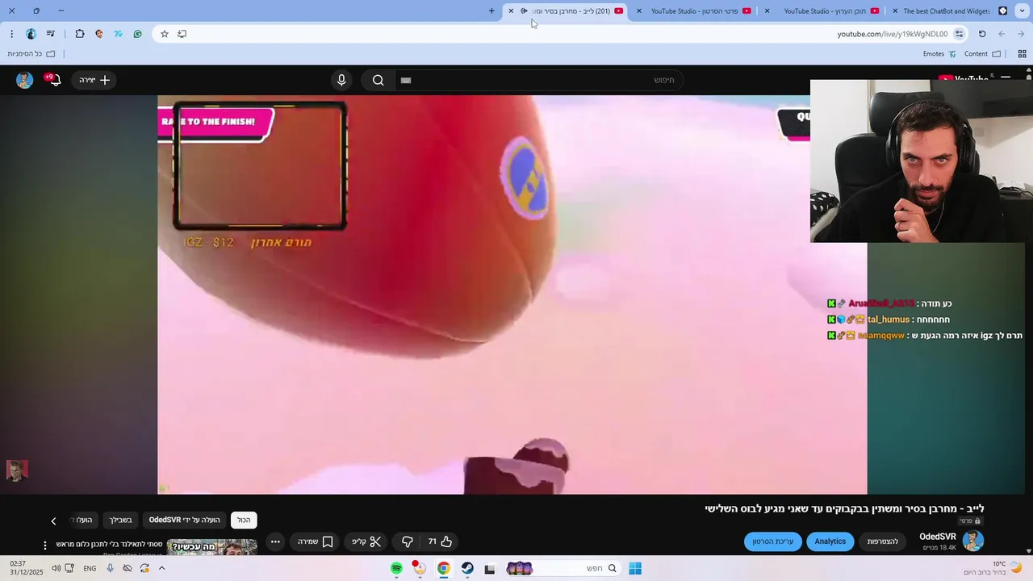Save the video to a playlist
The width and height of the screenshot is (1033, 581).
316,541
